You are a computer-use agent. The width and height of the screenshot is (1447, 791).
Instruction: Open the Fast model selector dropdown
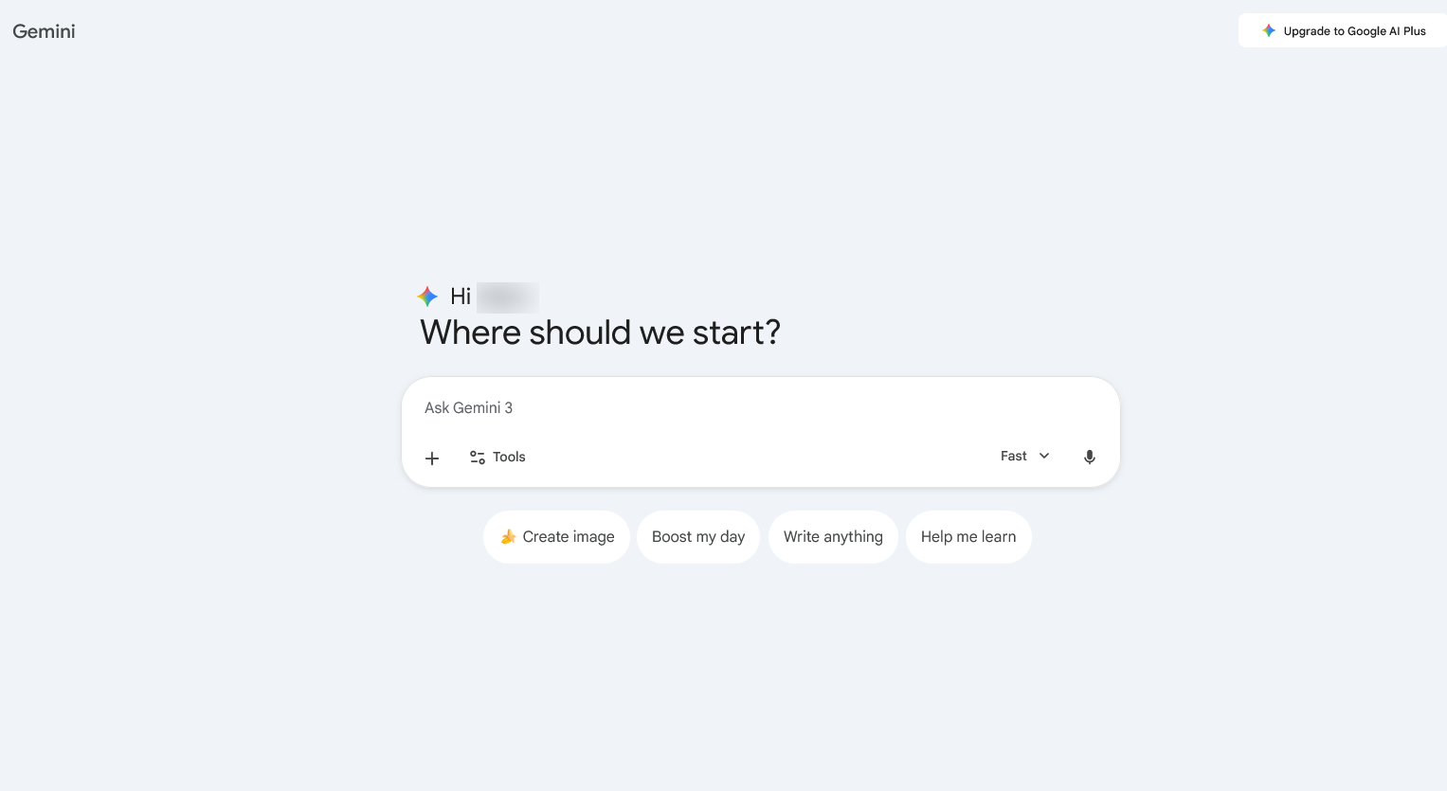point(1024,456)
